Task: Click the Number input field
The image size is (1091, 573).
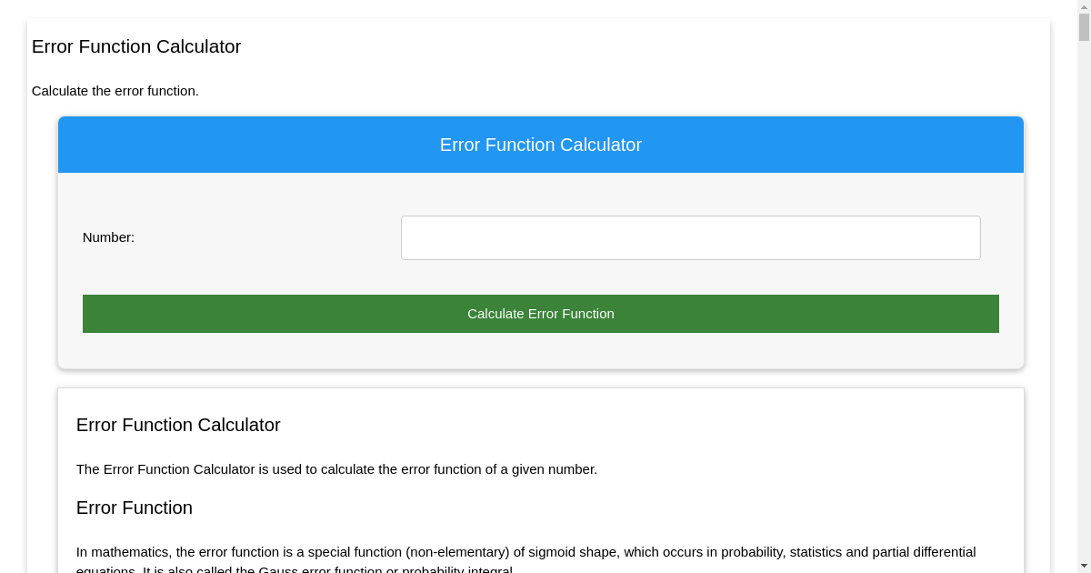Action: click(x=690, y=237)
